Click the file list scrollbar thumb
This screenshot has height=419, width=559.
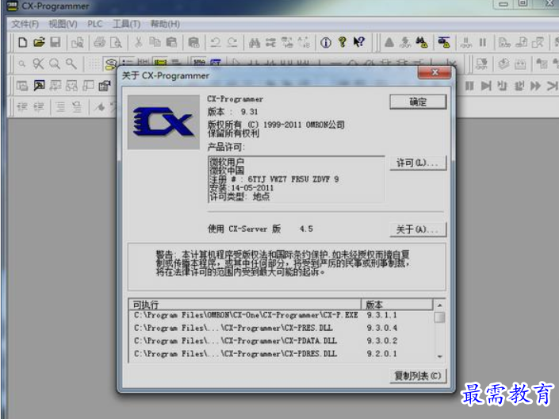click(x=439, y=317)
